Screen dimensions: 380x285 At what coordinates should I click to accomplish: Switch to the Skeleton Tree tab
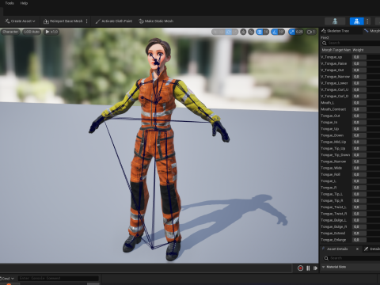click(338, 31)
